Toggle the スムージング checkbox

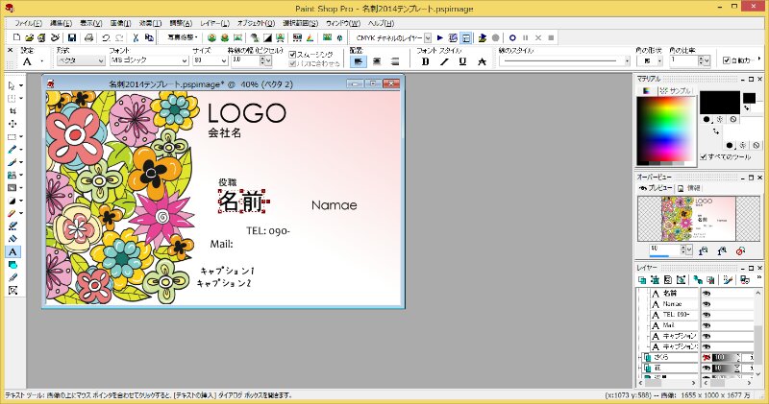[293, 55]
